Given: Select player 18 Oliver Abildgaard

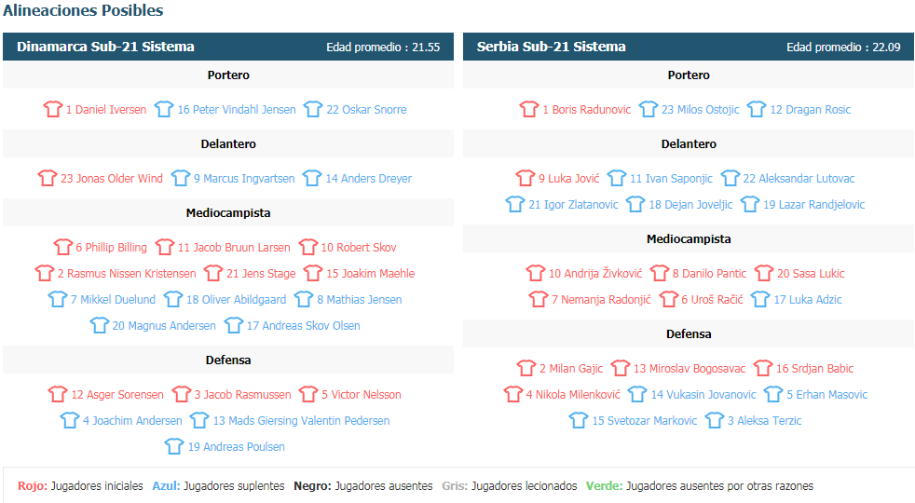Looking at the screenshot, I should point(237,300).
